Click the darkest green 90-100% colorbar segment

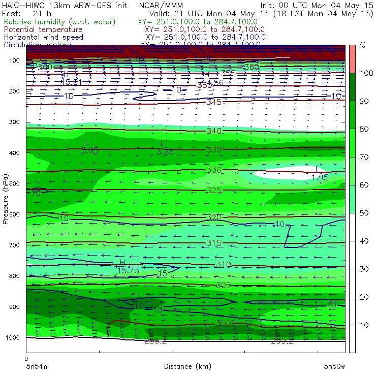click(x=352, y=87)
